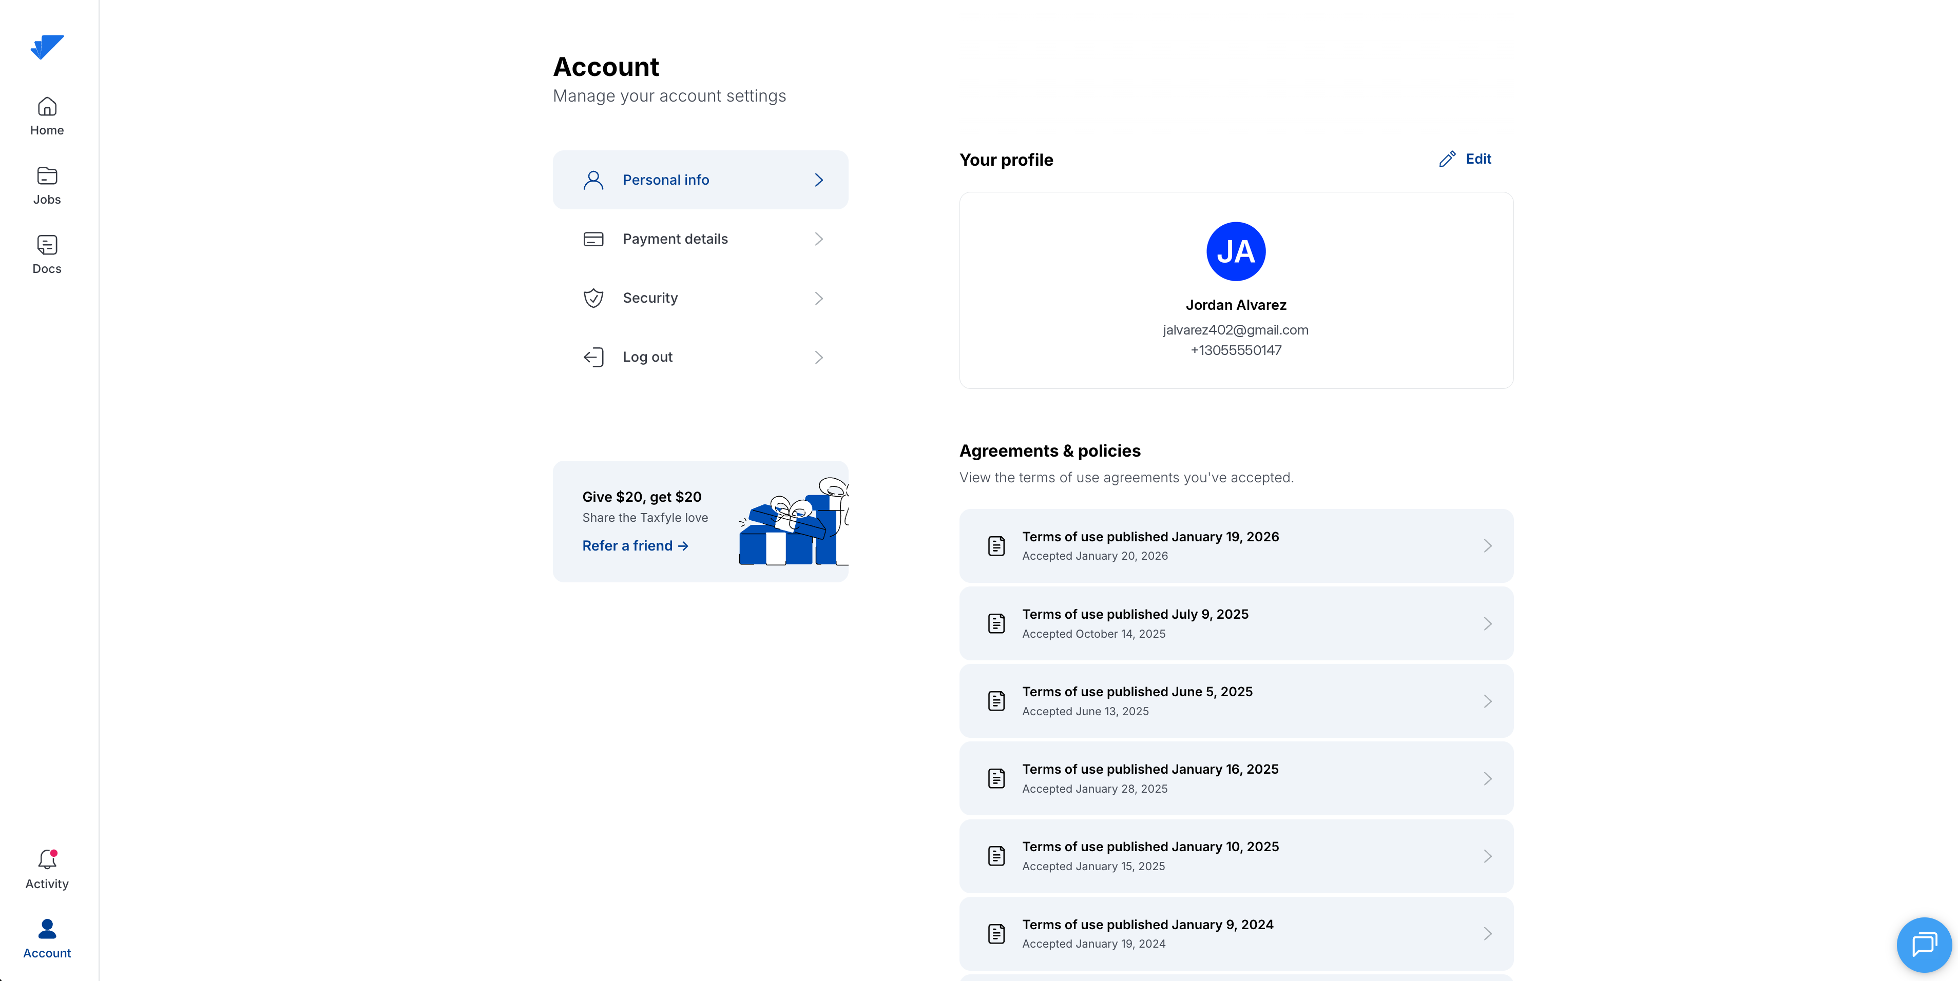
Task: Expand the Payment details chevron
Action: pos(819,240)
